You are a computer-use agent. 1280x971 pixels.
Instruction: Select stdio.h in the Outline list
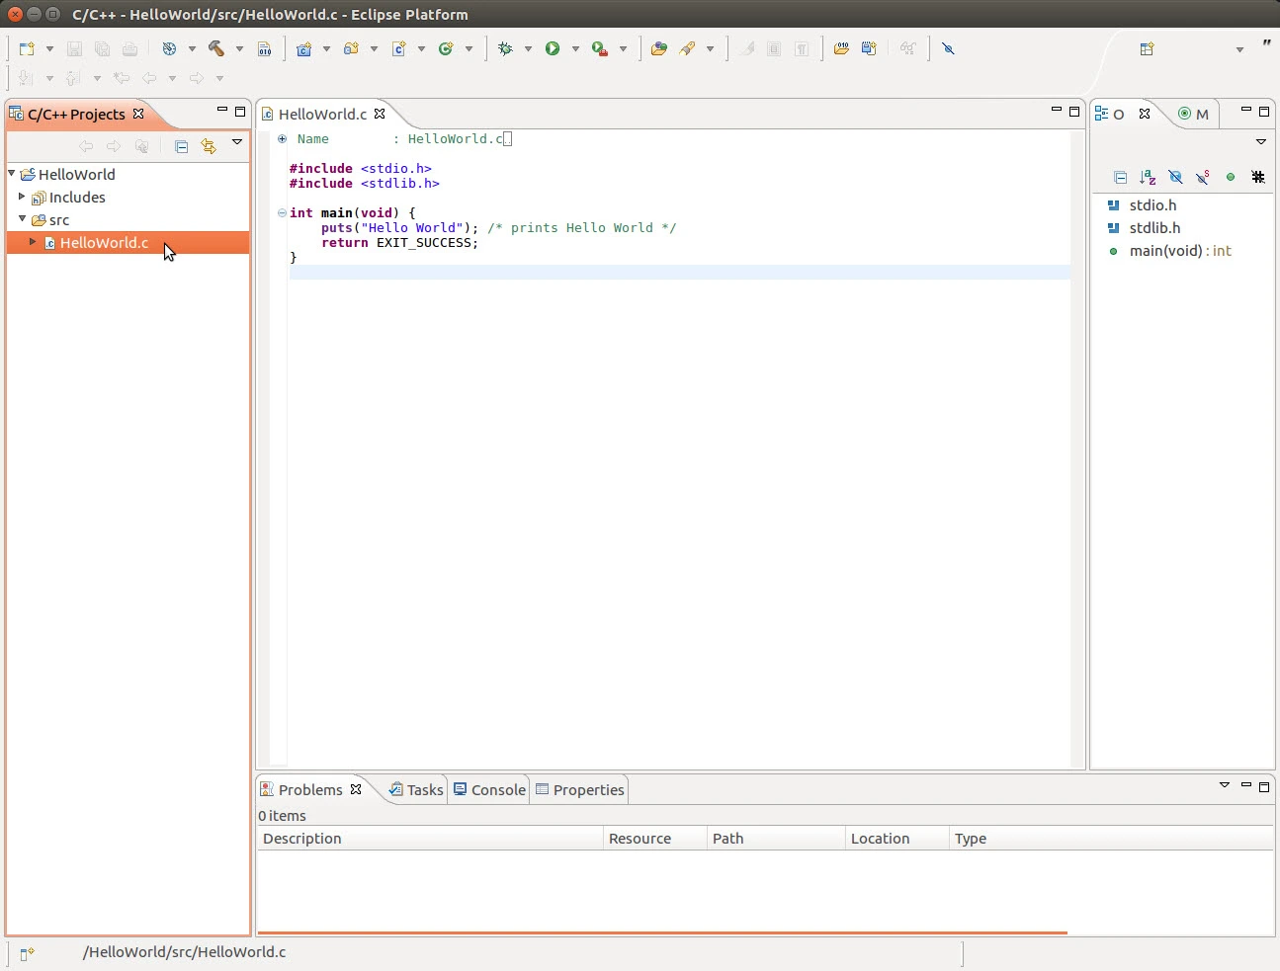pyautogui.click(x=1152, y=205)
